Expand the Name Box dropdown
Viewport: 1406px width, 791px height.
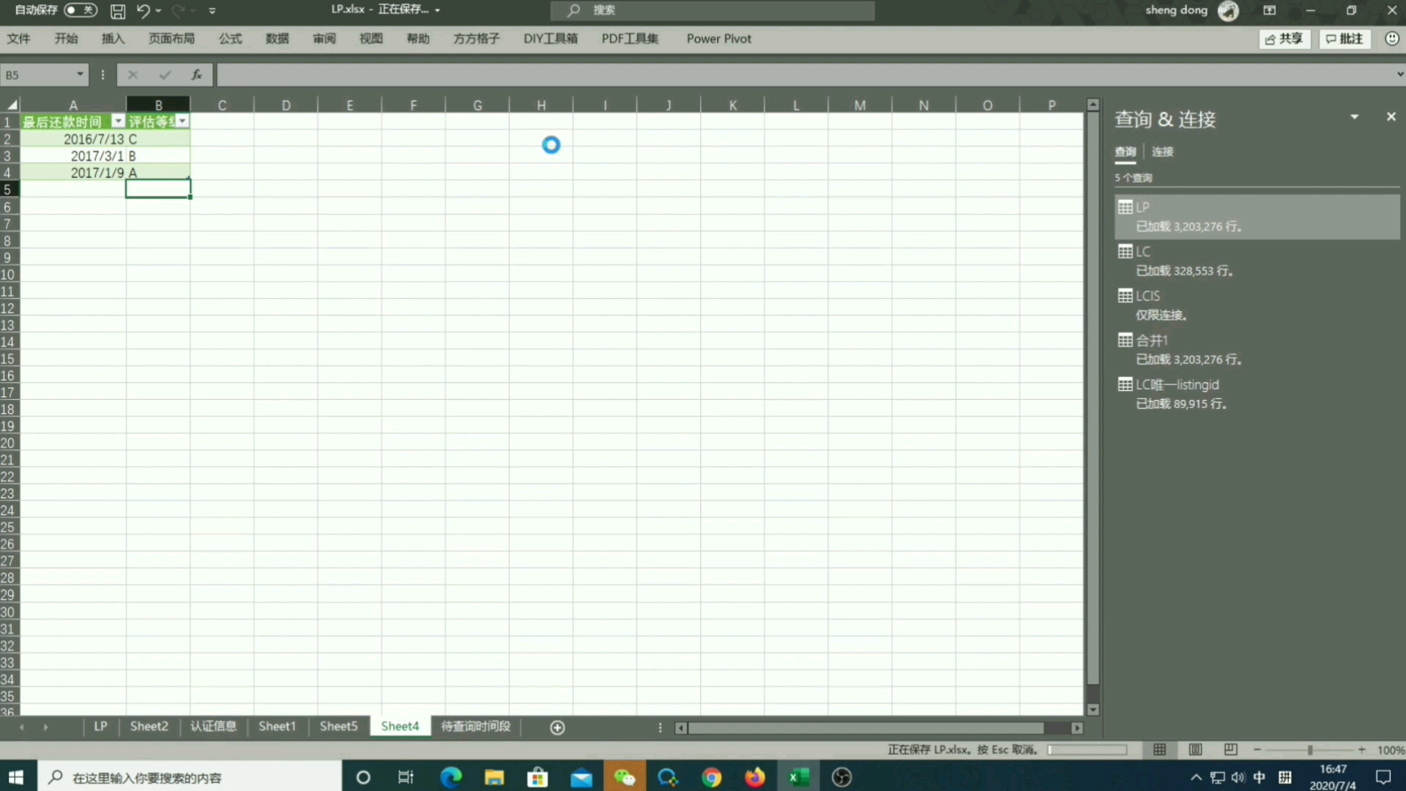[80, 75]
